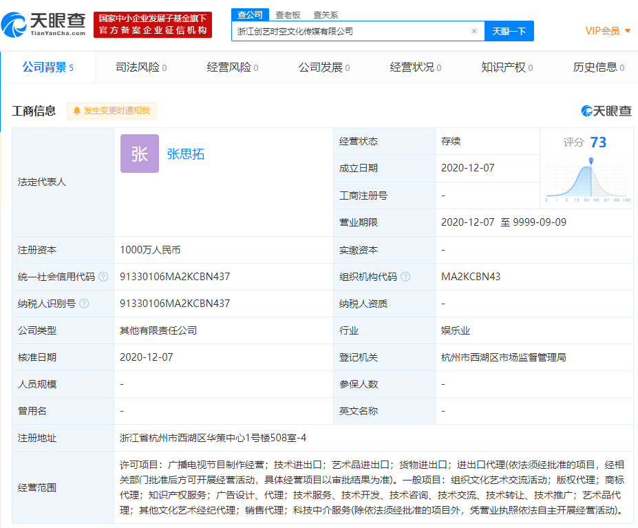Click the red 国家中小企业发展子基金旗下 banner
The image size is (638, 528).
[x=153, y=25]
